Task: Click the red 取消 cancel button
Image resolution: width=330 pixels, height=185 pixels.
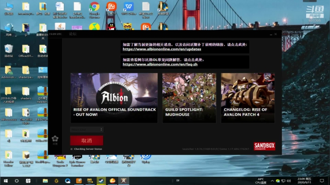Action: click(87, 141)
